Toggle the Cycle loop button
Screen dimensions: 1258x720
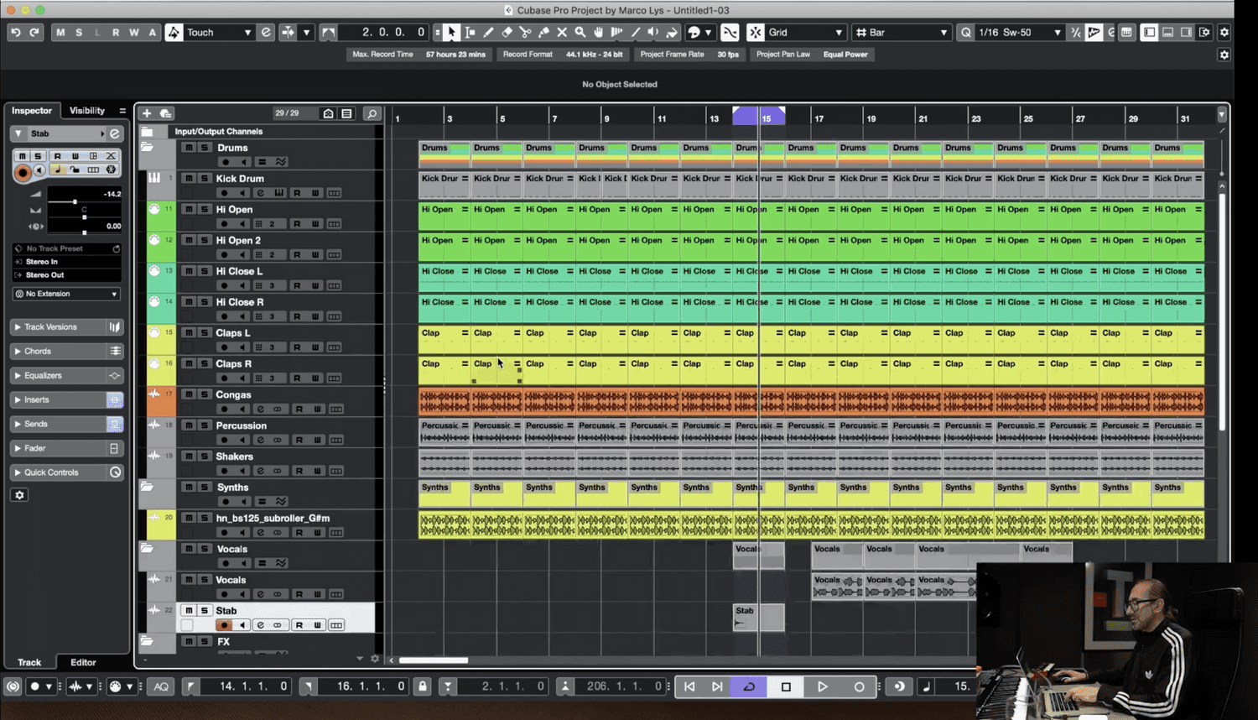[x=749, y=686]
